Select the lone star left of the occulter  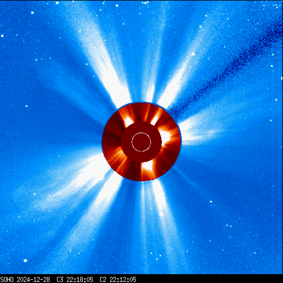click(27, 106)
